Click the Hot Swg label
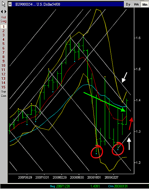 [x=3, y=19]
